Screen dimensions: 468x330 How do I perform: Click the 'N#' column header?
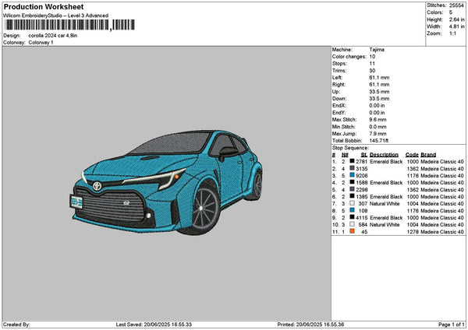(x=345, y=155)
